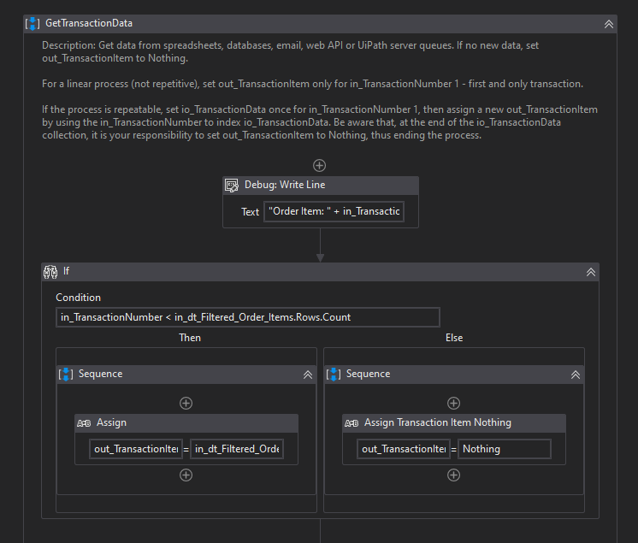Select the Debug: Write Line title
This screenshot has height=543, width=638.
[285, 185]
